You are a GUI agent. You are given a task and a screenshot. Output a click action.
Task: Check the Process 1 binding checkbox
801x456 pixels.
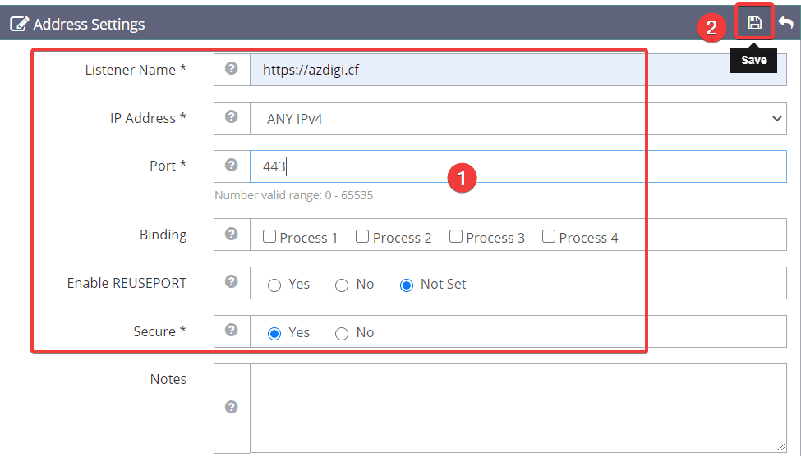click(x=269, y=237)
